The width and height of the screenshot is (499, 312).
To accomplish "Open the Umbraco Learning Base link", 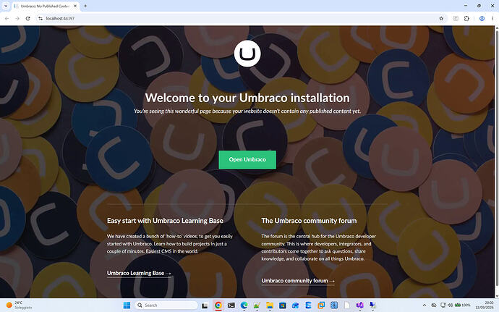I will pyautogui.click(x=139, y=273).
